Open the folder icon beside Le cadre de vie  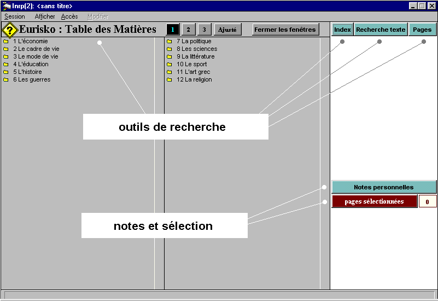(x=6, y=49)
